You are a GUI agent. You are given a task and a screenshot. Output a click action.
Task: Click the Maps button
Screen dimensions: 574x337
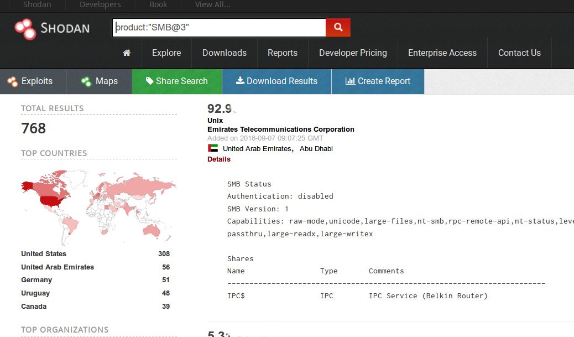[x=99, y=81]
